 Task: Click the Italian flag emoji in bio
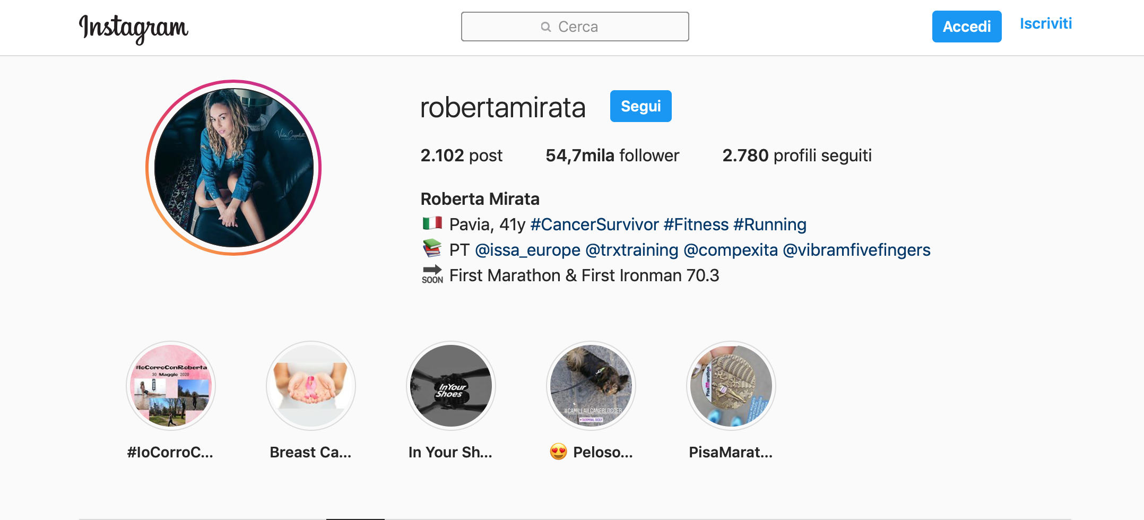pos(432,223)
